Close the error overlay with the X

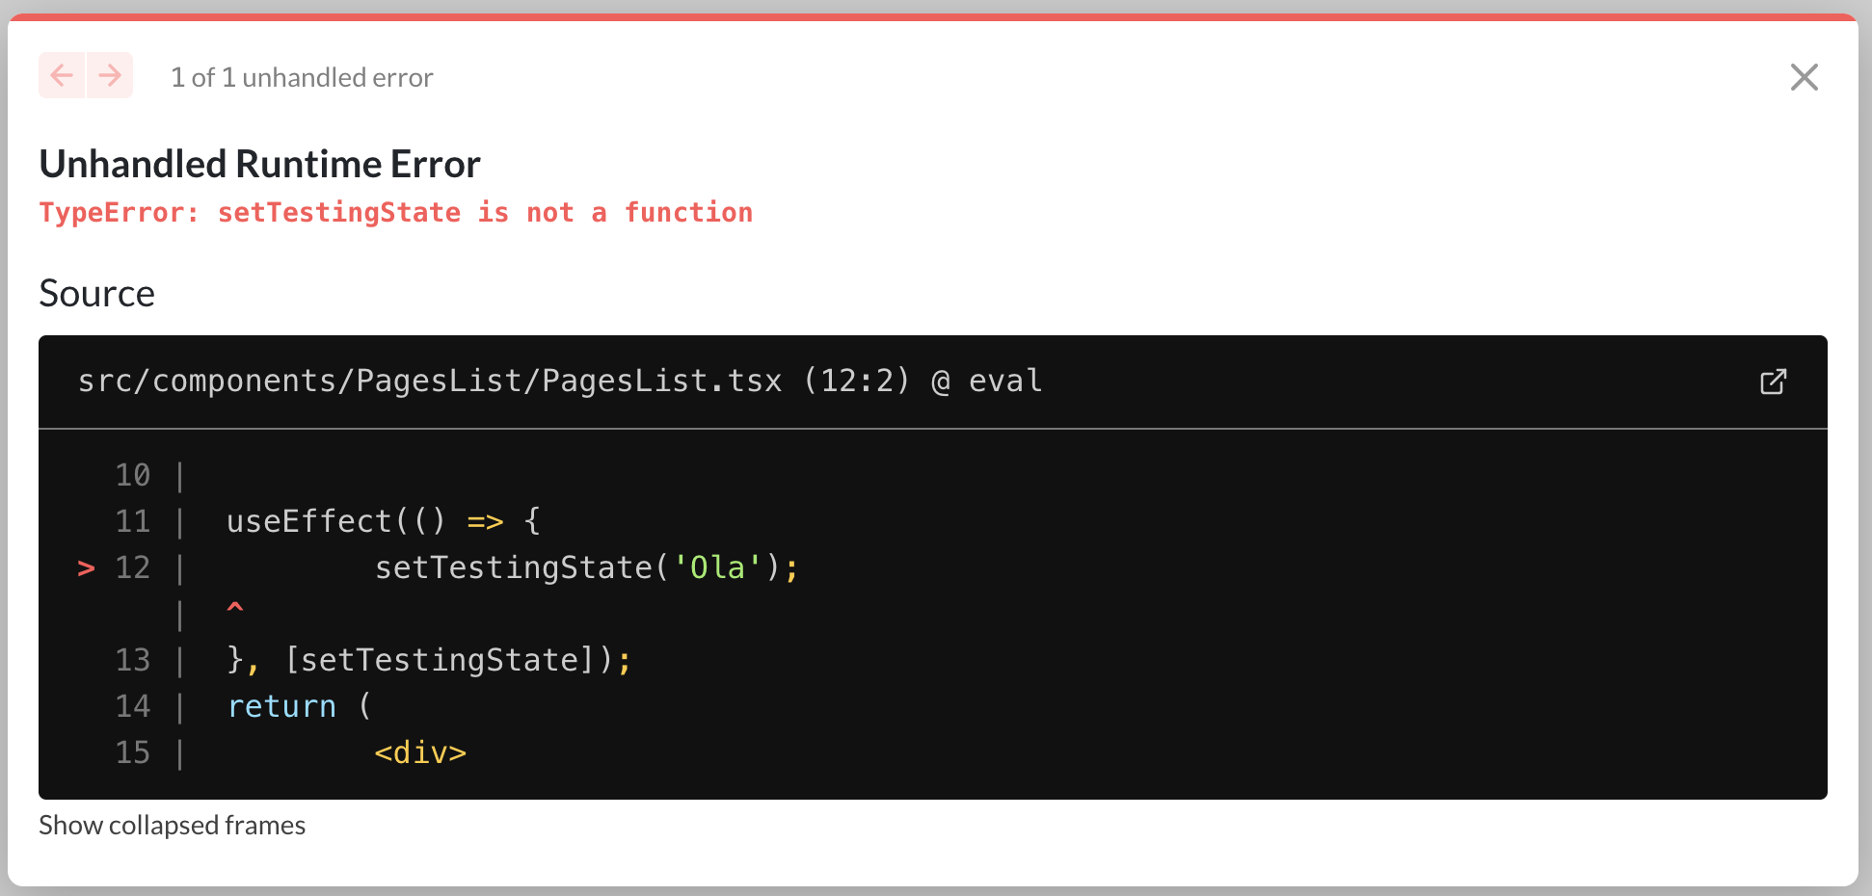[x=1804, y=77]
